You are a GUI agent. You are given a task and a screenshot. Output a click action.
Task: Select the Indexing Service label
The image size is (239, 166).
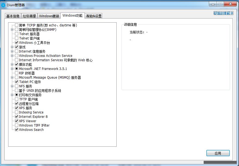31,112
